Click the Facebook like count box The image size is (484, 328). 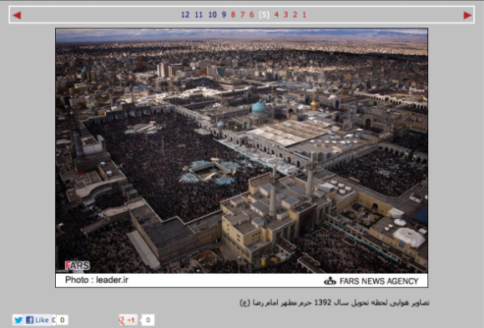[62, 320]
